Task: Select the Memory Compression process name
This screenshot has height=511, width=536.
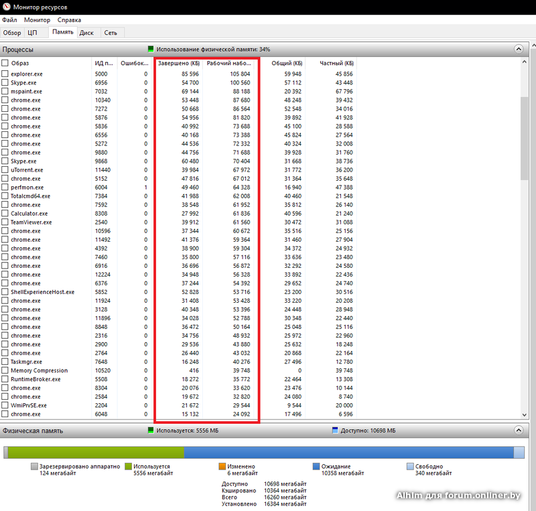Action: coord(40,370)
